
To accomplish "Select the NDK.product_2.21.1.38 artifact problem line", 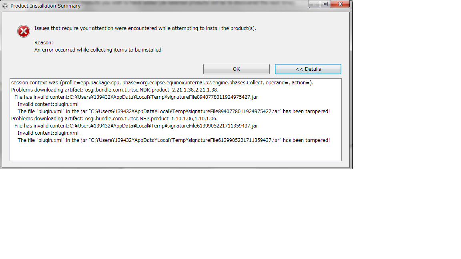I will [115, 90].
